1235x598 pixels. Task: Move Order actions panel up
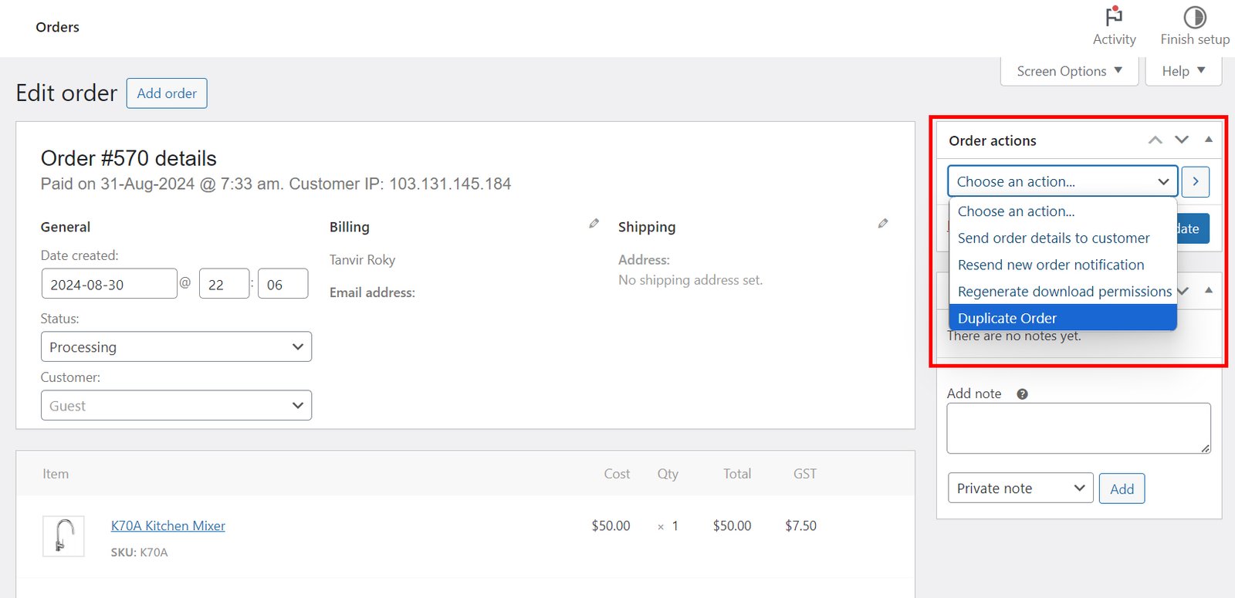pos(1155,140)
